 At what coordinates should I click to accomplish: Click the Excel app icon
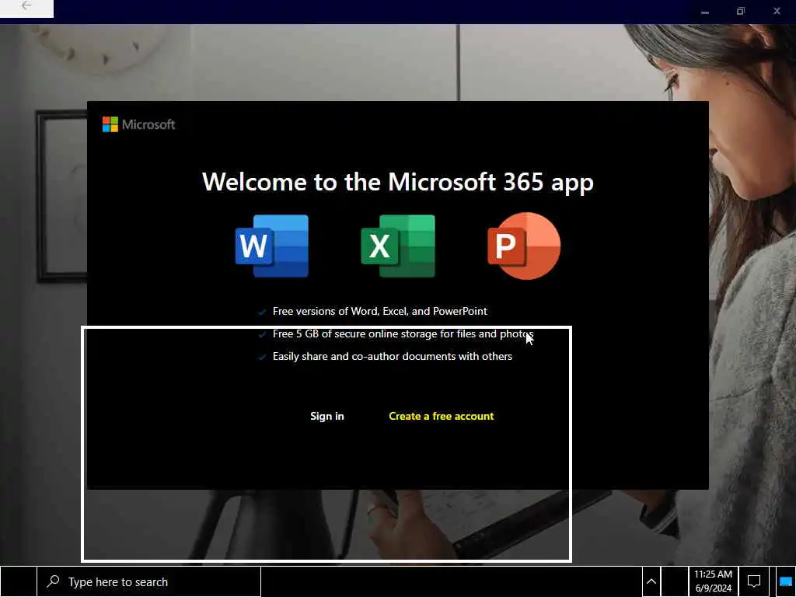398,246
